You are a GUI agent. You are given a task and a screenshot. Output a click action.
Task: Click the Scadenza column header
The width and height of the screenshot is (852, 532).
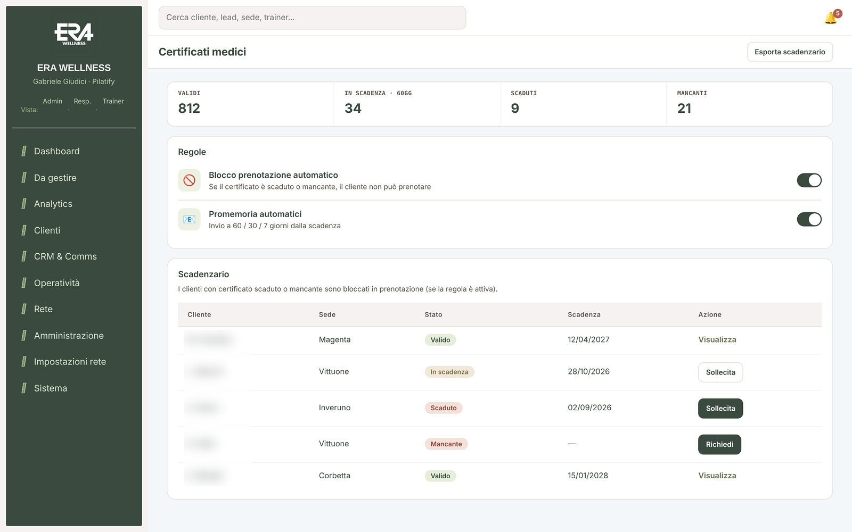pyautogui.click(x=584, y=314)
